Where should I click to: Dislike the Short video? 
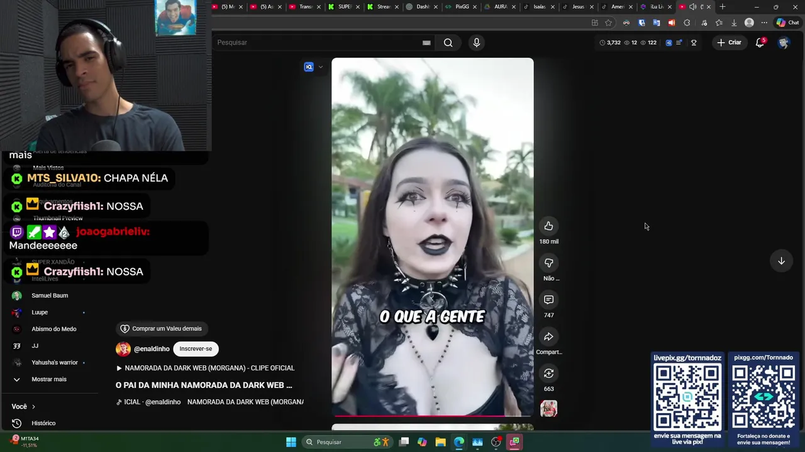click(548, 263)
